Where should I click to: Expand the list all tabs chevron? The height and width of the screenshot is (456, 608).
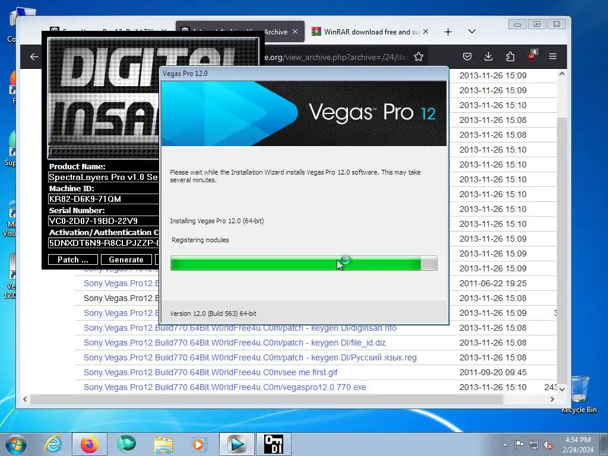point(472,31)
